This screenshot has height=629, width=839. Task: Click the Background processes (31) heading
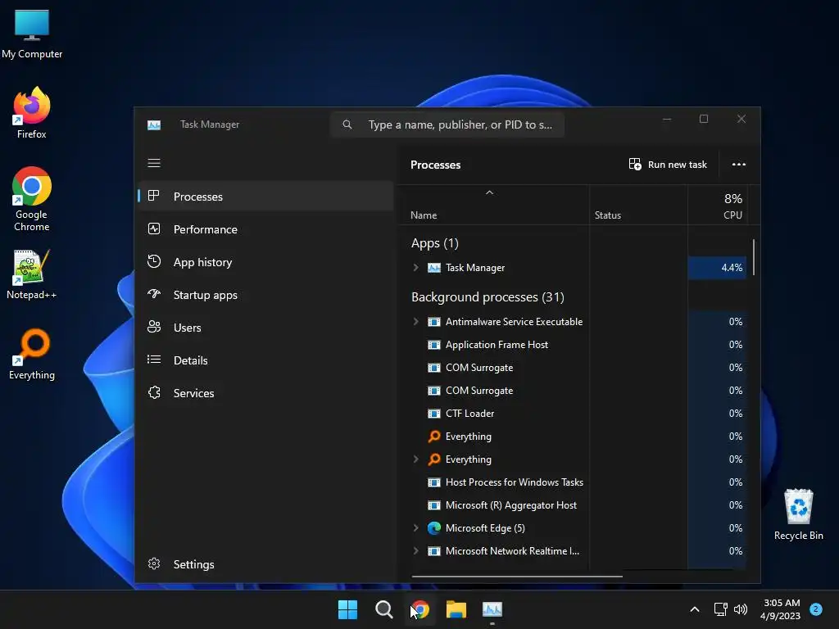pyautogui.click(x=488, y=296)
